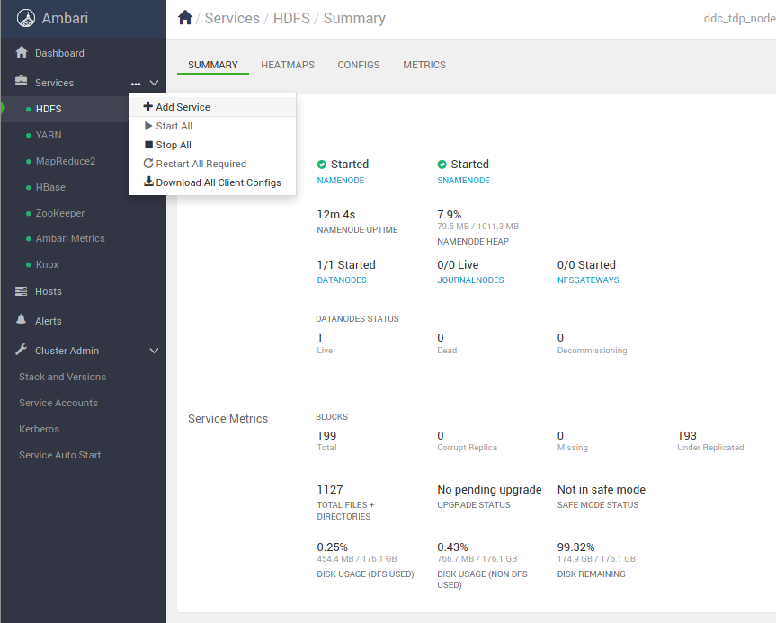The height and width of the screenshot is (623, 776).
Task: Click the Hosts server icon
Action: pos(22,291)
